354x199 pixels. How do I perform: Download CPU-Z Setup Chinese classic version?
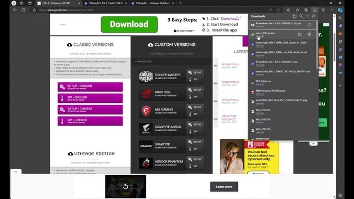90,109
